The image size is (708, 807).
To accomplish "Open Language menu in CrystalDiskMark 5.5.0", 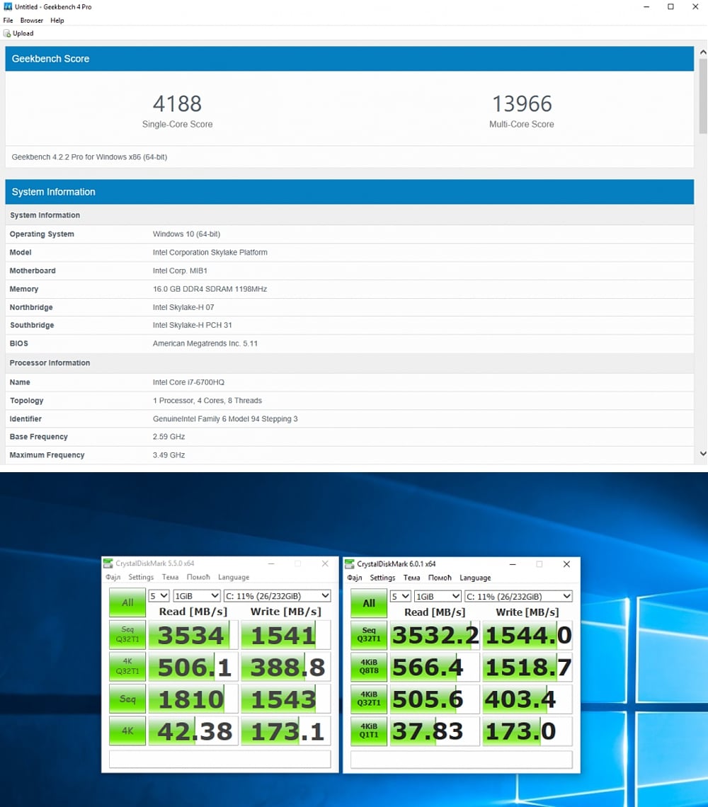I will [233, 578].
